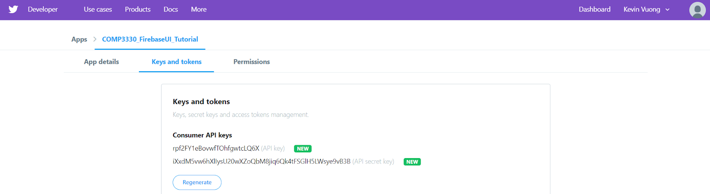Viewport: 710px width, 194px height.
Task: Click the Regenerate button
Action: 197,182
